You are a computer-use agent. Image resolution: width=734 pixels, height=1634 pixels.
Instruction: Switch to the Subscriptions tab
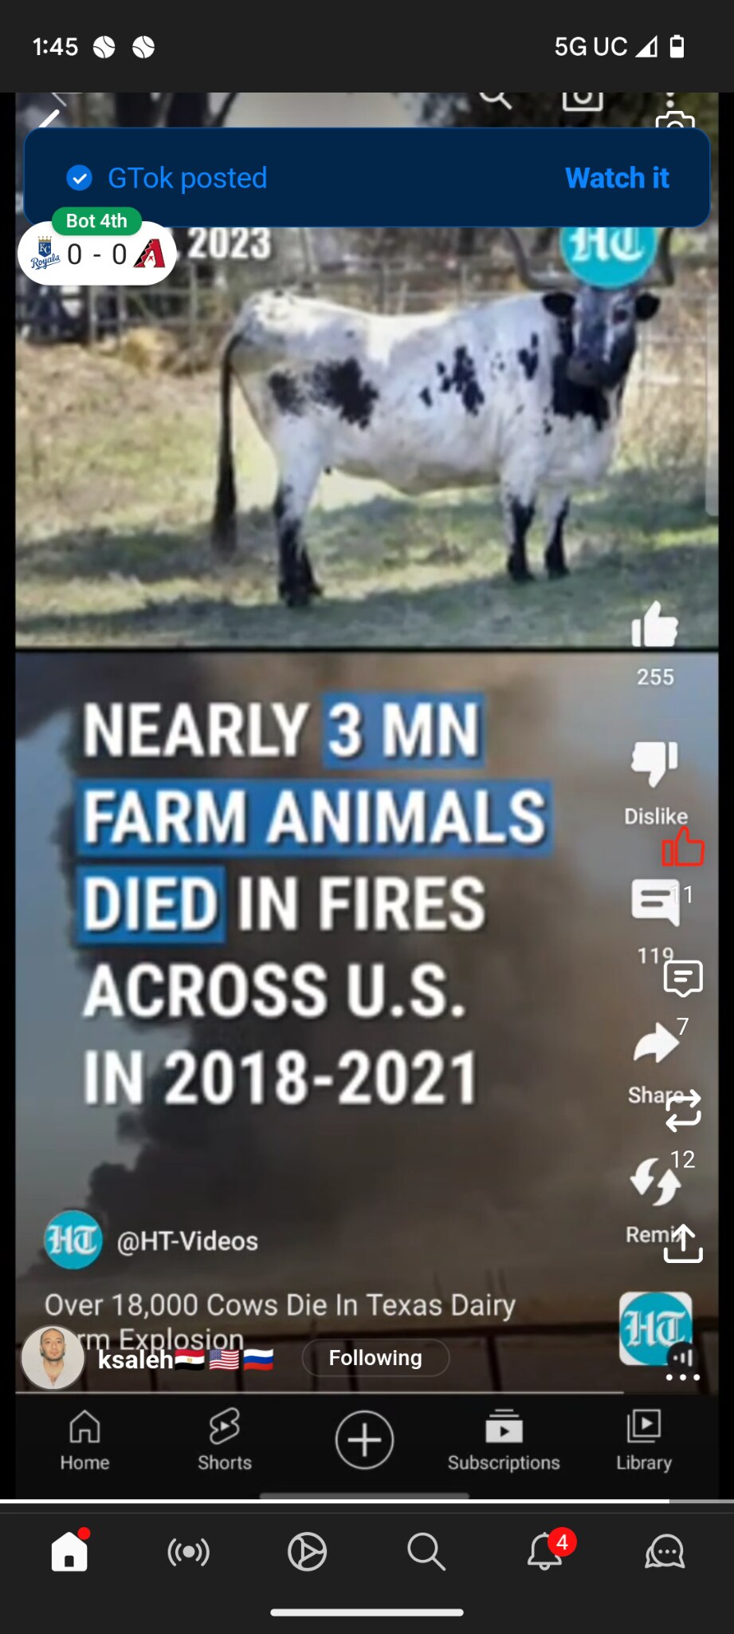pyautogui.click(x=504, y=1439)
